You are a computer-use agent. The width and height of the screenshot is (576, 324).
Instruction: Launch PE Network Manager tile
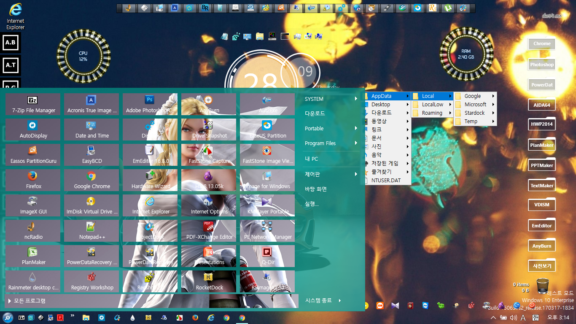267,231
